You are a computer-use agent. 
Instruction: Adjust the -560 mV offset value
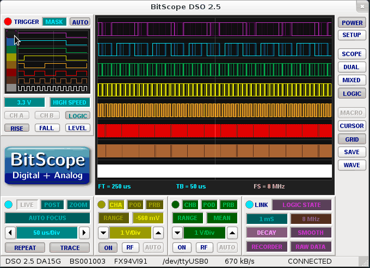coord(148,218)
